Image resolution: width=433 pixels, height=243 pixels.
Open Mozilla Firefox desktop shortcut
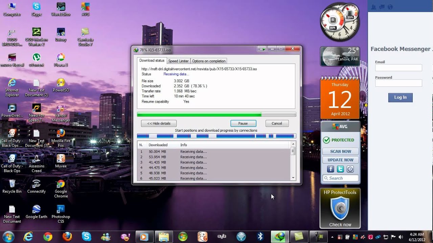click(x=61, y=138)
